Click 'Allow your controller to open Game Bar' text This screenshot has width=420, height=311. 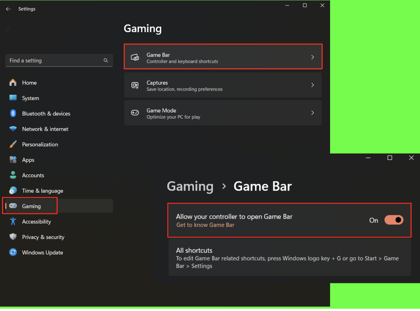point(234,217)
